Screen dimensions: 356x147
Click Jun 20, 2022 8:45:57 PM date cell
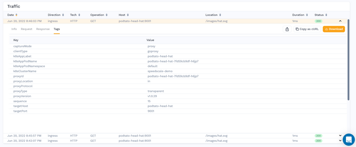pyautogui.click(x=24, y=136)
